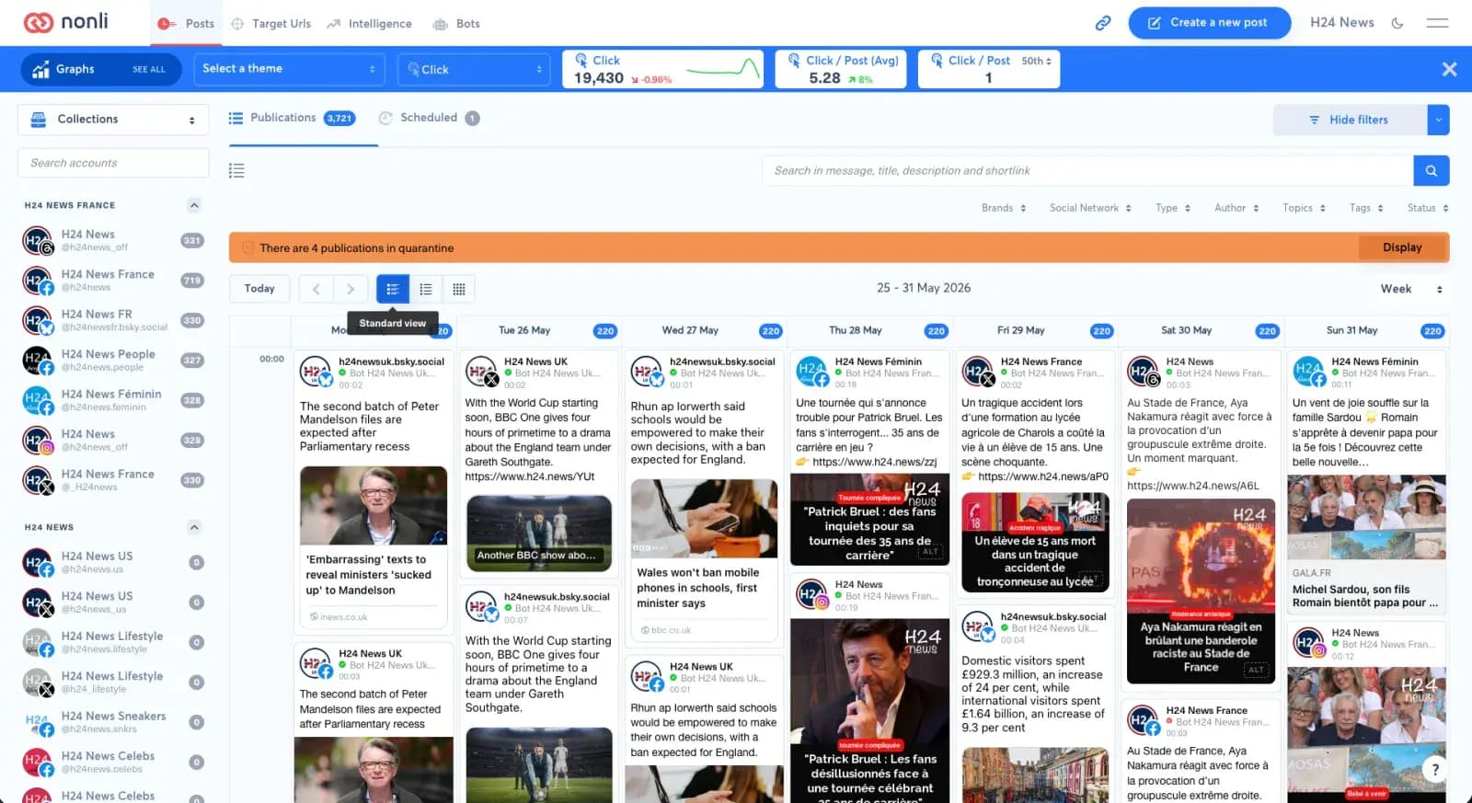
Task: Select H24 News Lifestyle @h24_lifestyle avatar
Action: (37, 682)
